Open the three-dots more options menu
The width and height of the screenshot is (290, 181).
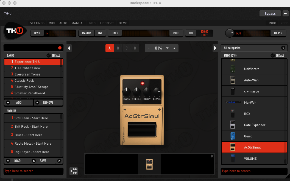tap(286, 13)
